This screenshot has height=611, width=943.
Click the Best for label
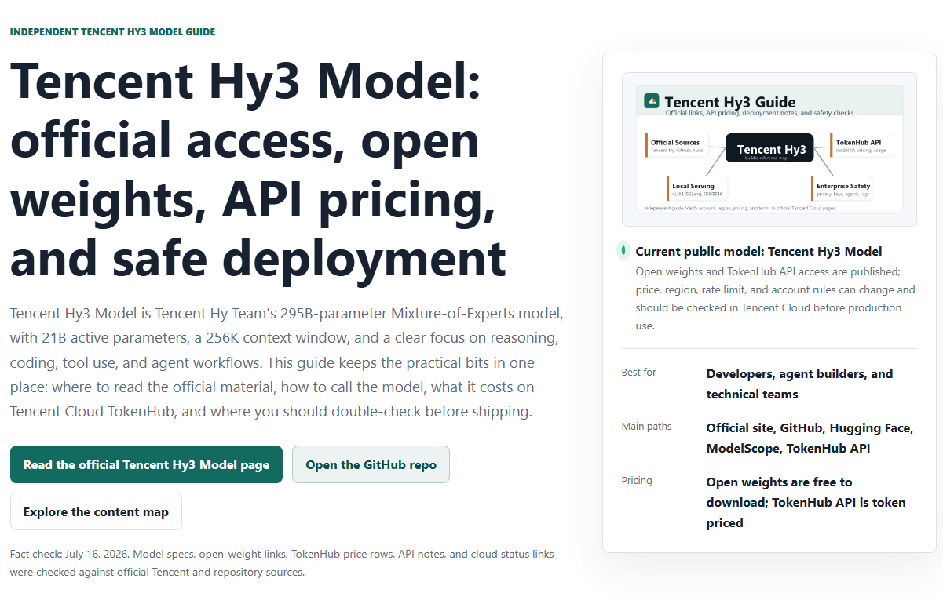click(x=638, y=372)
